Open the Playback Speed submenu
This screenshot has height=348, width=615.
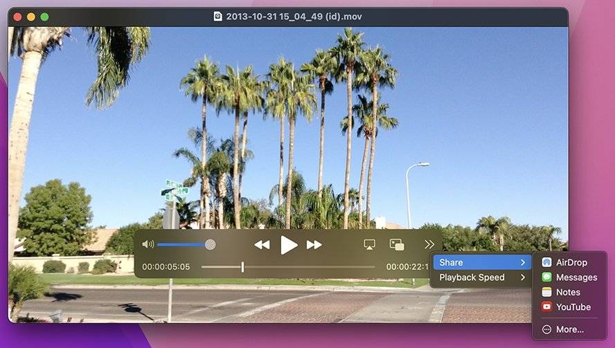pos(482,277)
